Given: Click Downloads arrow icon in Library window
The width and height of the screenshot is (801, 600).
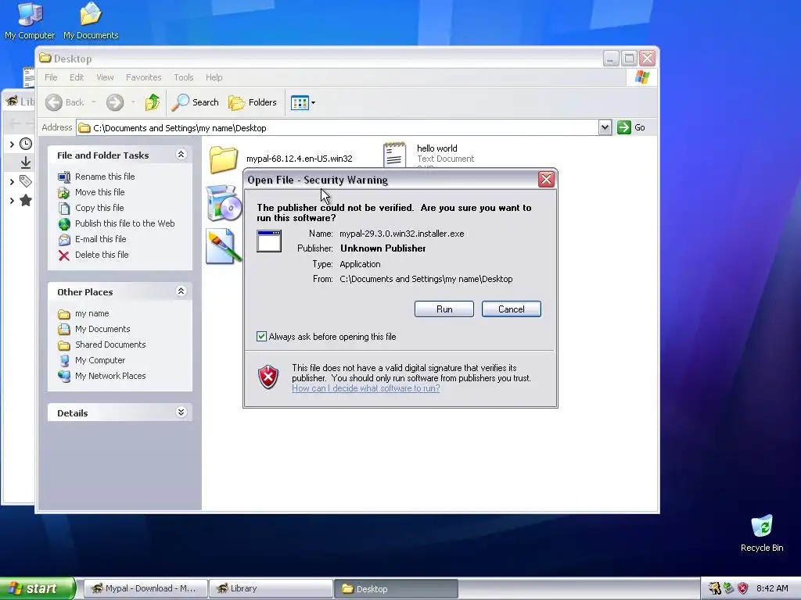Looking at the screenshot, I should tap(26, 162).
